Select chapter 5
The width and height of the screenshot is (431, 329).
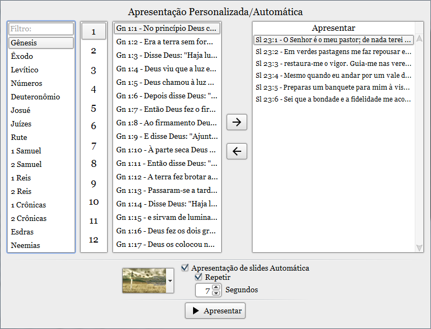click(x=94, y=109)
